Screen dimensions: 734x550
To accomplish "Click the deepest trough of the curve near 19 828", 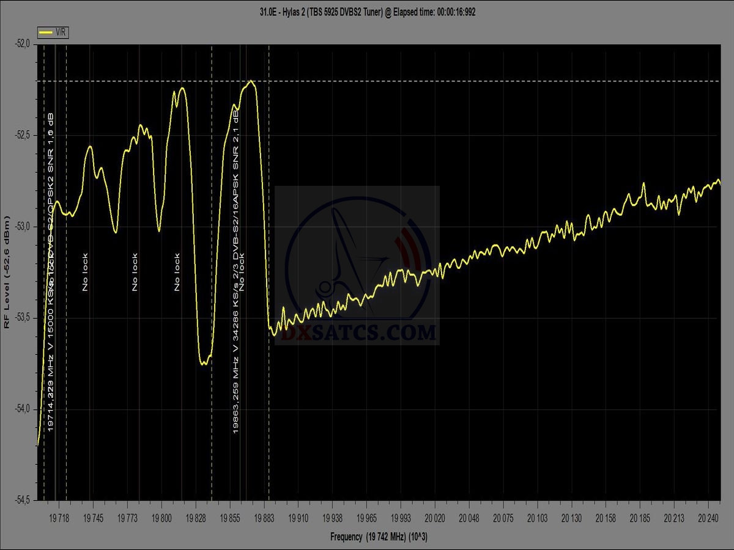I will (x=204, y=363).
